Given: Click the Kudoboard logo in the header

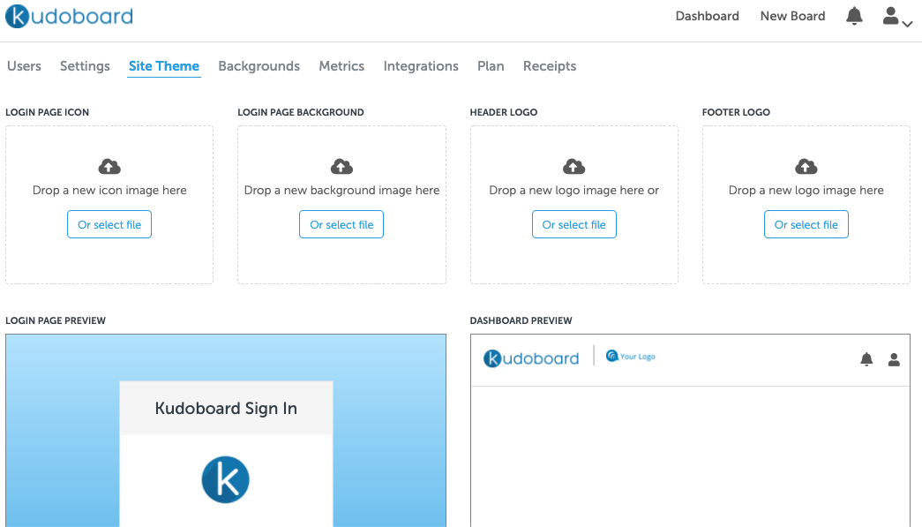Looking at the screenshot, I should pos(70,16).
